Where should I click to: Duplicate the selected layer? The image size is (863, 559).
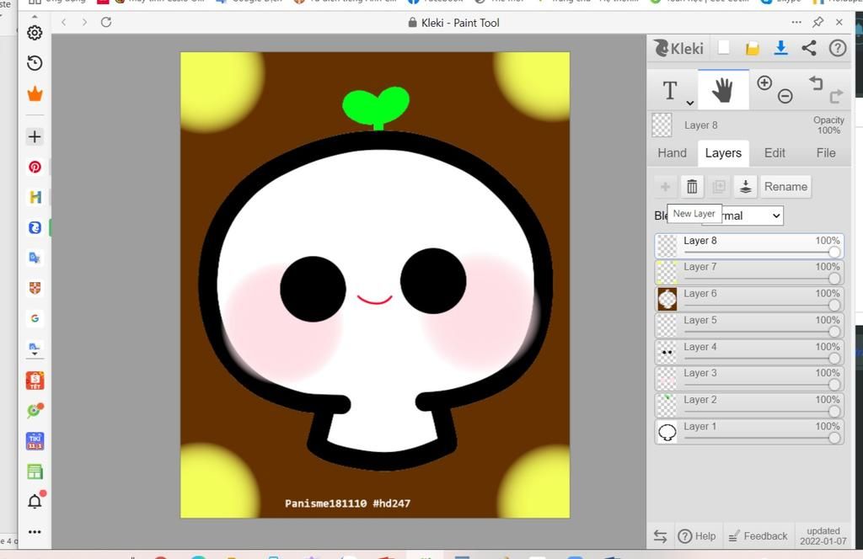[719, 187]
